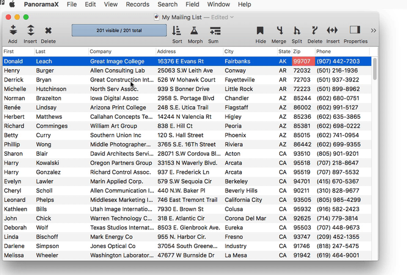This screenshot has width=407, height=275.
Task: Click the Insert record toolbar icon
Action: pos(31,30)
